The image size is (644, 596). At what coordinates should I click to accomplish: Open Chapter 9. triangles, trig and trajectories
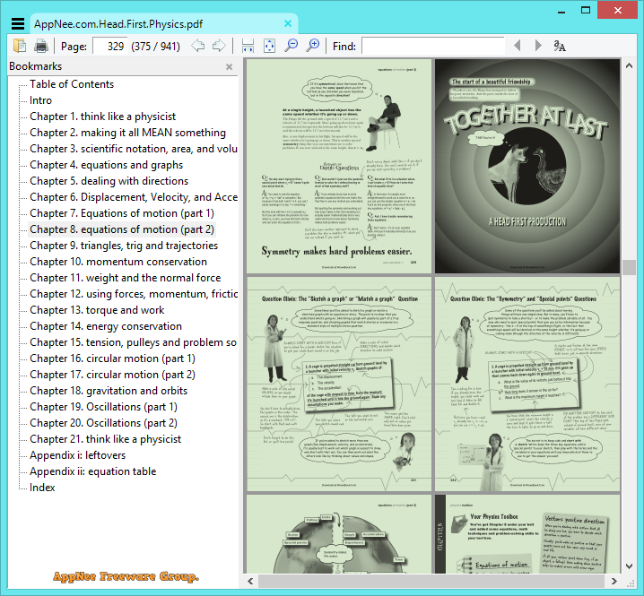pos(124,246)
